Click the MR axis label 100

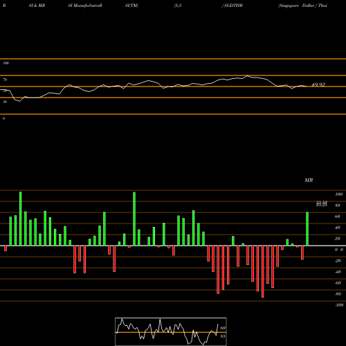pos(338,194)
